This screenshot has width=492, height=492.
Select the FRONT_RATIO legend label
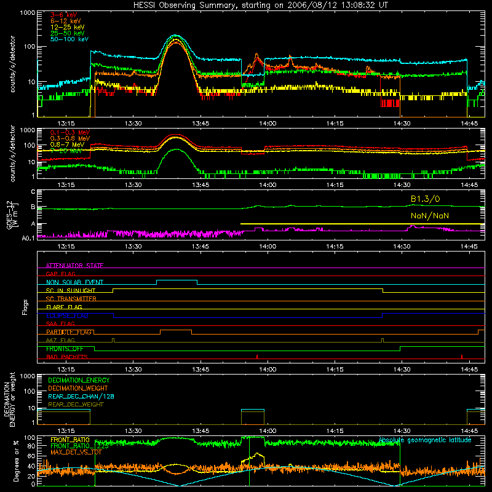[70, 440]
